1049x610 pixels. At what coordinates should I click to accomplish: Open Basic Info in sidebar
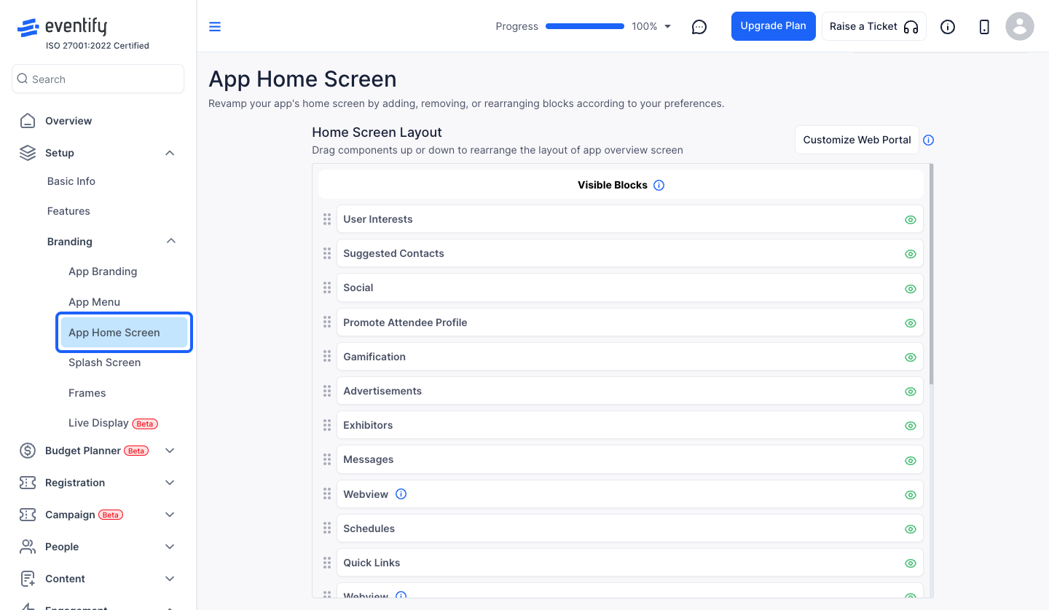tap(71, 181)
